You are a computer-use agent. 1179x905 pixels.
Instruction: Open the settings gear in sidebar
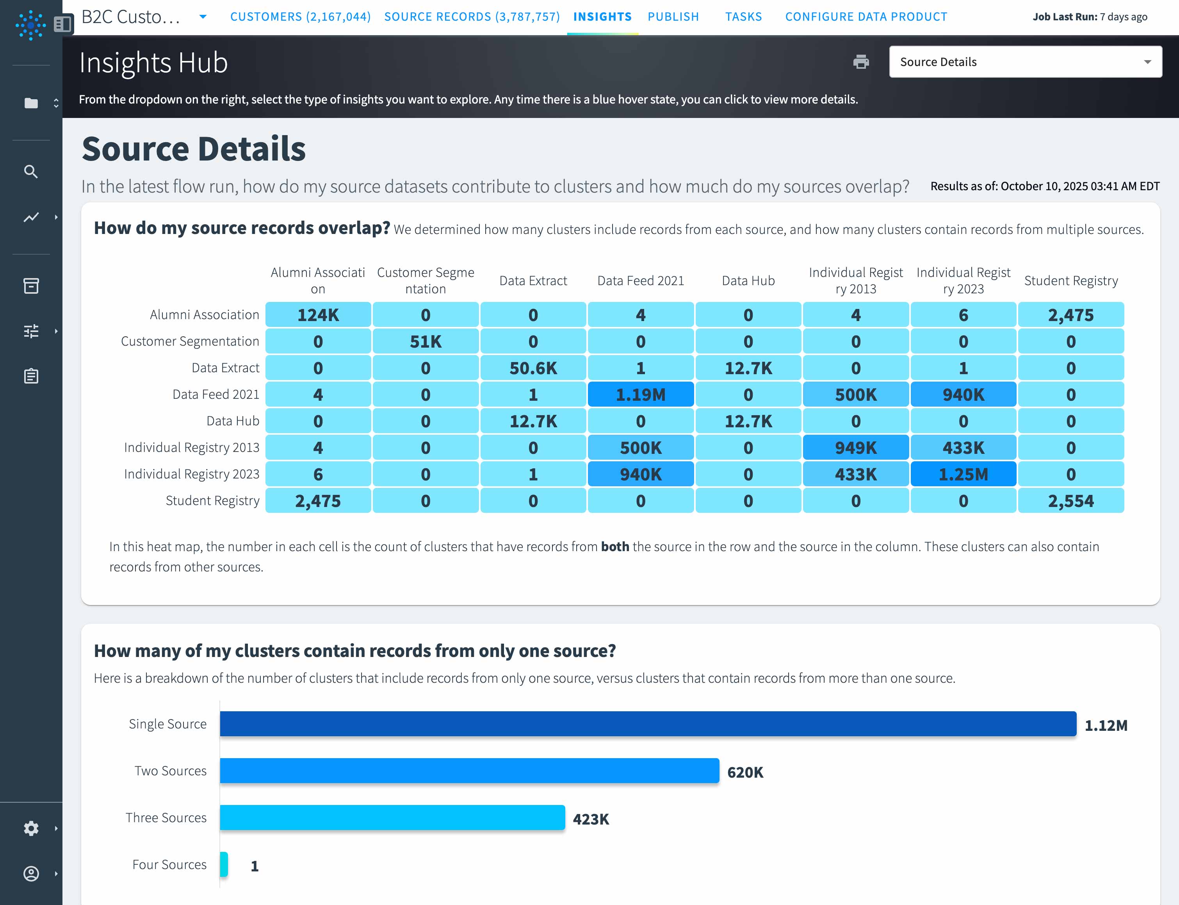[x=31, y=828]
